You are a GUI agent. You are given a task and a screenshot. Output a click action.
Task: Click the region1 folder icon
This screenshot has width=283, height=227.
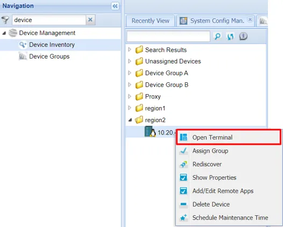point(139,108)
